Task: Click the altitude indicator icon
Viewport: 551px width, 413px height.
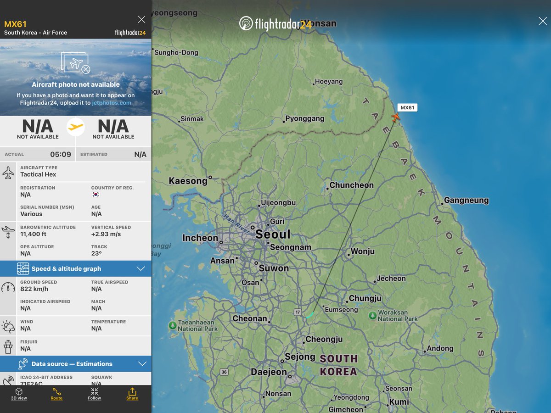Action: click(8, 231)
